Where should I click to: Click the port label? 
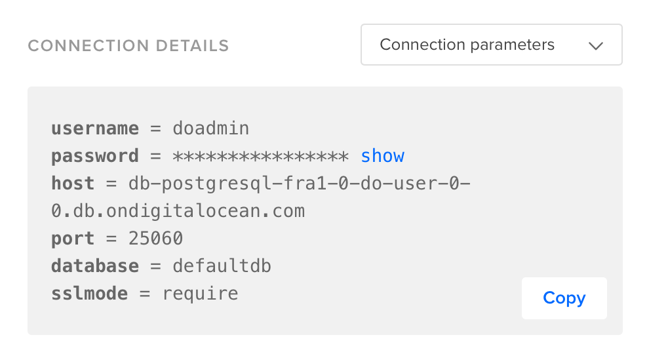pyautogui.click(x=73, y=239)
